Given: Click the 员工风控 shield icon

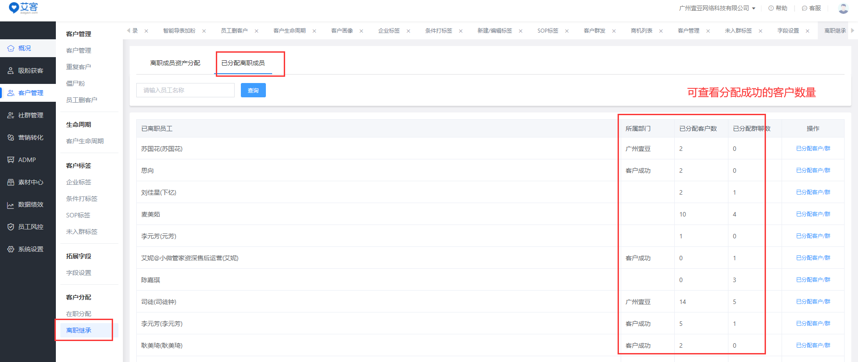Looking at the screenshot, I should (11, 227).
